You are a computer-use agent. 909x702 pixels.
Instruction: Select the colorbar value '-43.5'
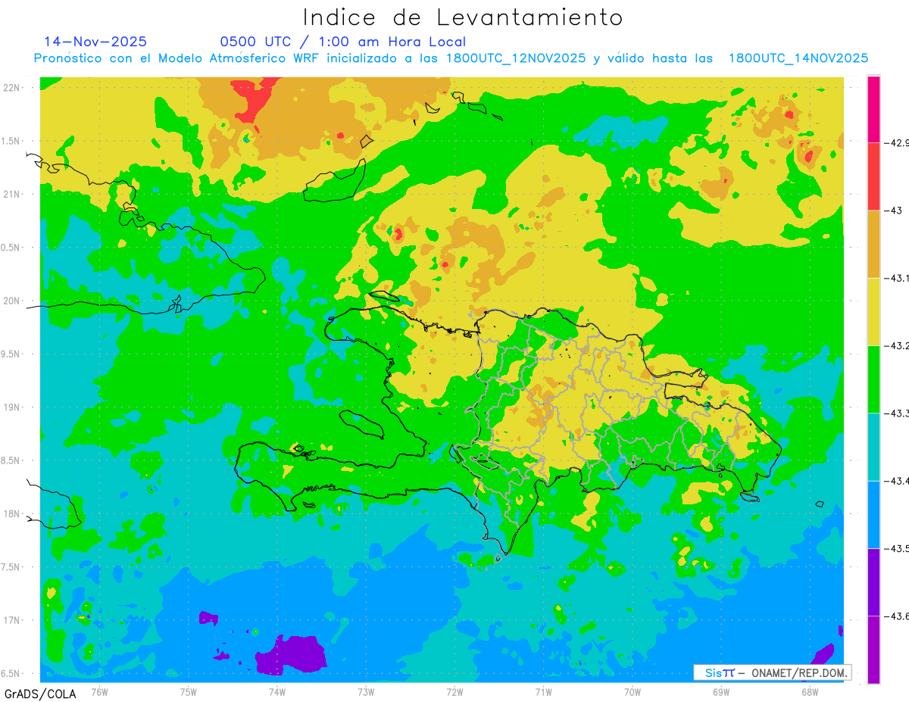click(896, 548)
